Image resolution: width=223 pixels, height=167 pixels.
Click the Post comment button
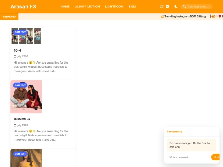coord(216,157)
